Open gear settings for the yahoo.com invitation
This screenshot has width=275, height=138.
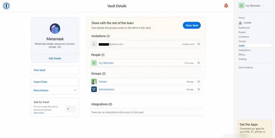click(x=199, y=44)
